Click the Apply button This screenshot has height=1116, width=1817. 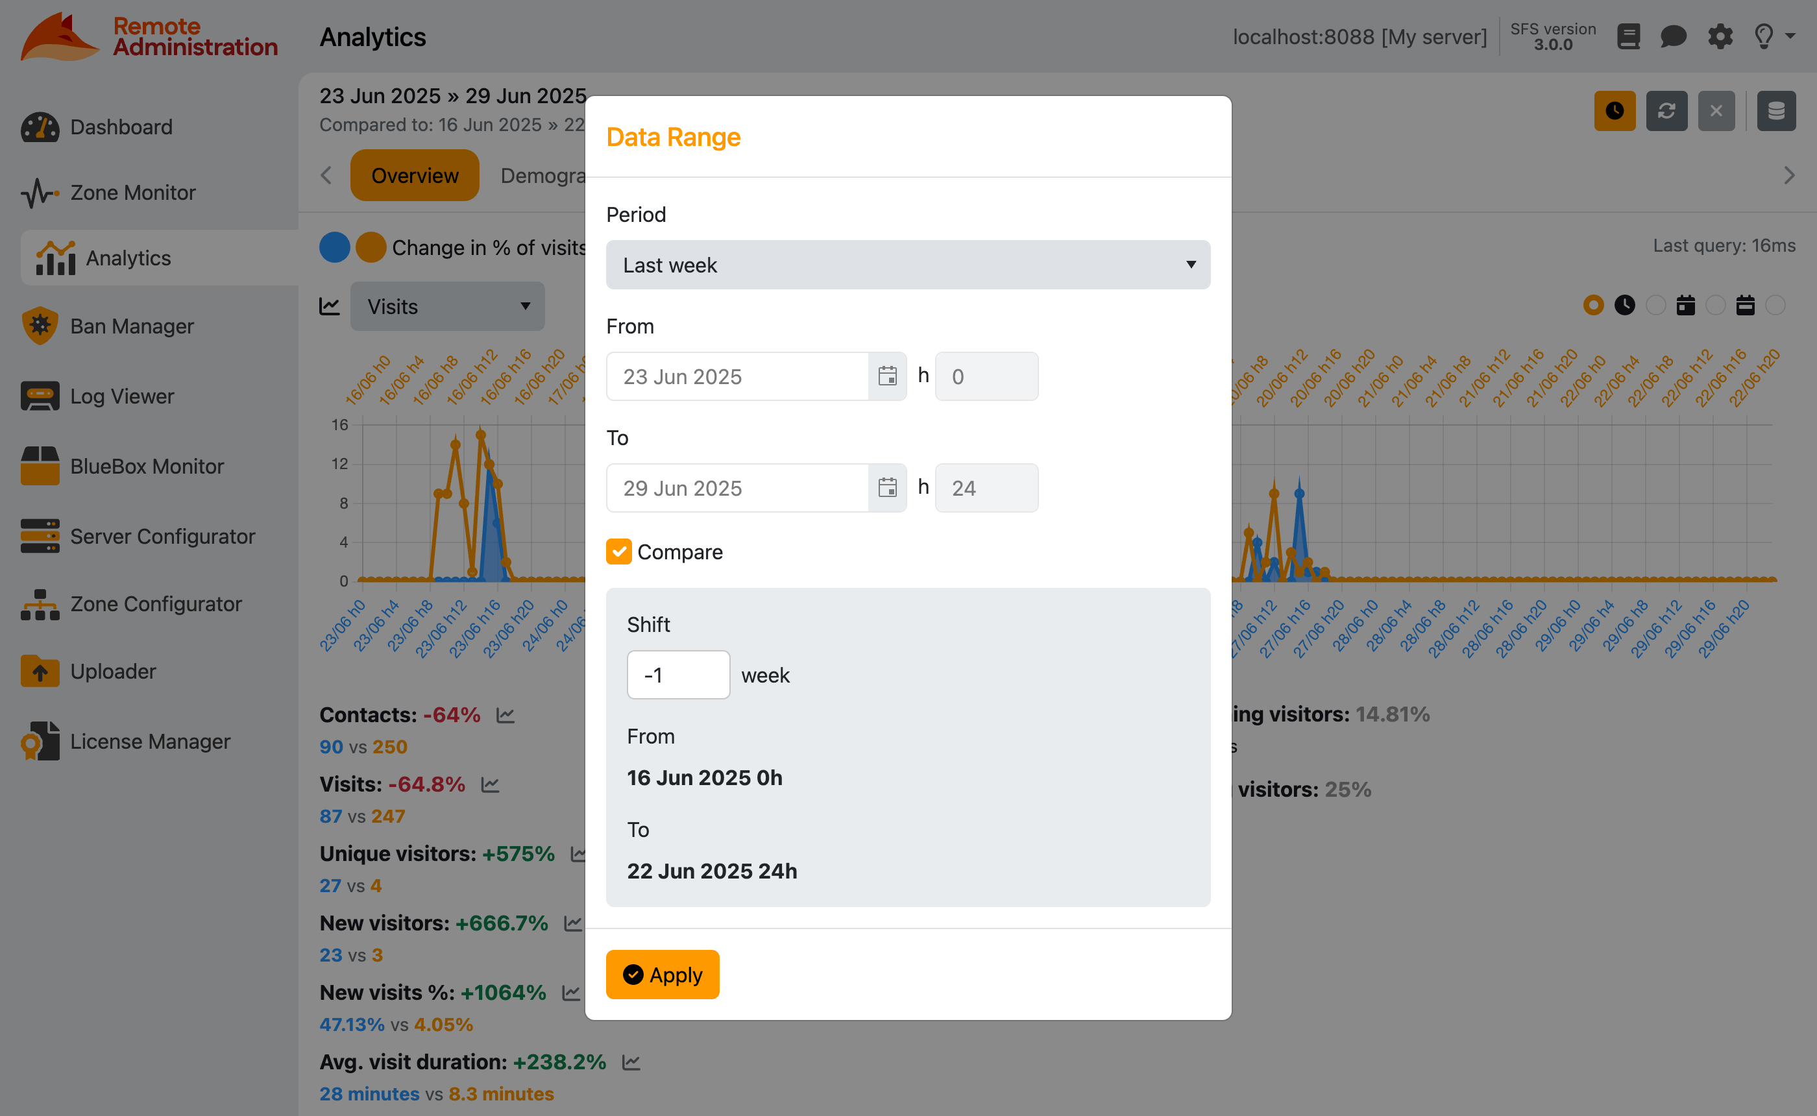coord(662,975)
